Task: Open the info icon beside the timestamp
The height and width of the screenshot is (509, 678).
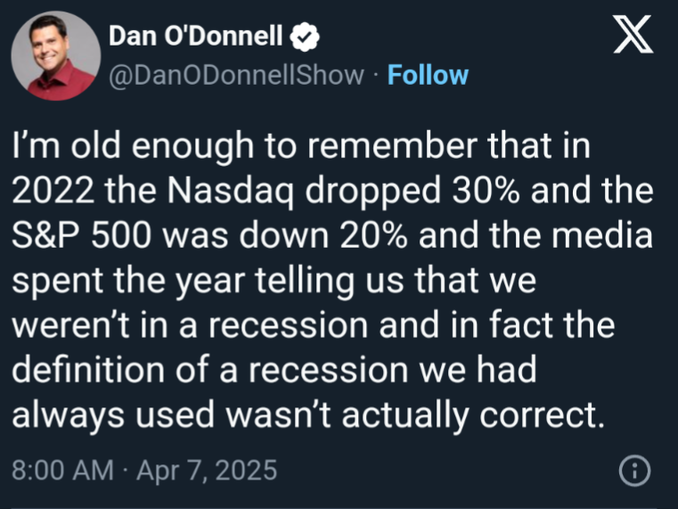Action: tap(634, 471)
